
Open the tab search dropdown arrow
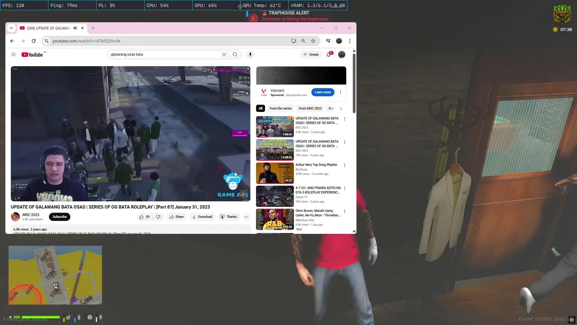click(x=11, y=28)
